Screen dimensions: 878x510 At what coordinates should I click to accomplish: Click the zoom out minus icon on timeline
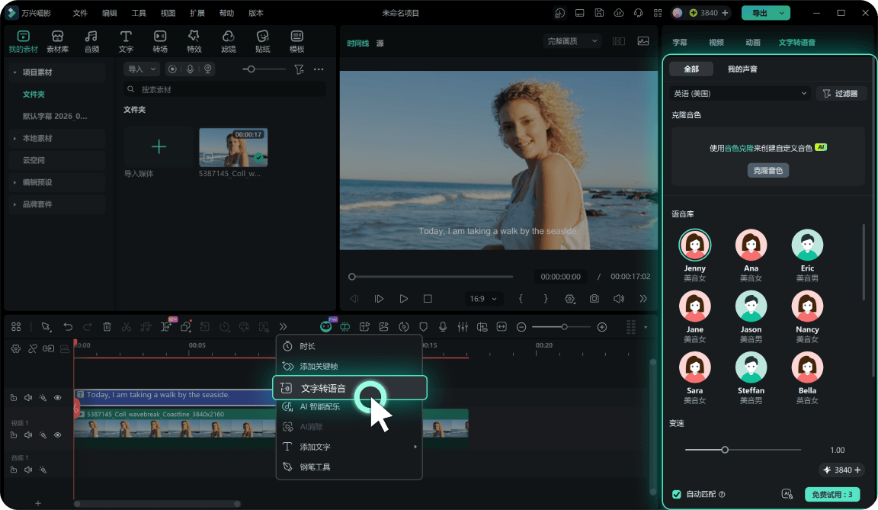tap(521, 327)
